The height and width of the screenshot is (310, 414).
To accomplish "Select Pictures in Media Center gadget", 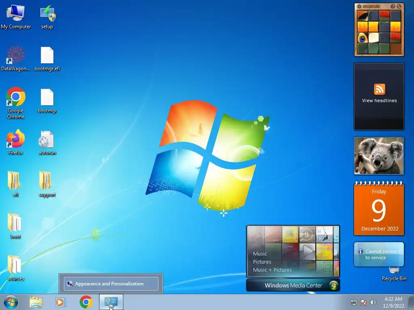I will [x=262, y=262].
